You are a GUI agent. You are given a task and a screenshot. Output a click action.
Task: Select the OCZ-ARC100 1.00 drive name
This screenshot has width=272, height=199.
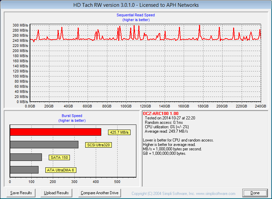click(161, 114)
